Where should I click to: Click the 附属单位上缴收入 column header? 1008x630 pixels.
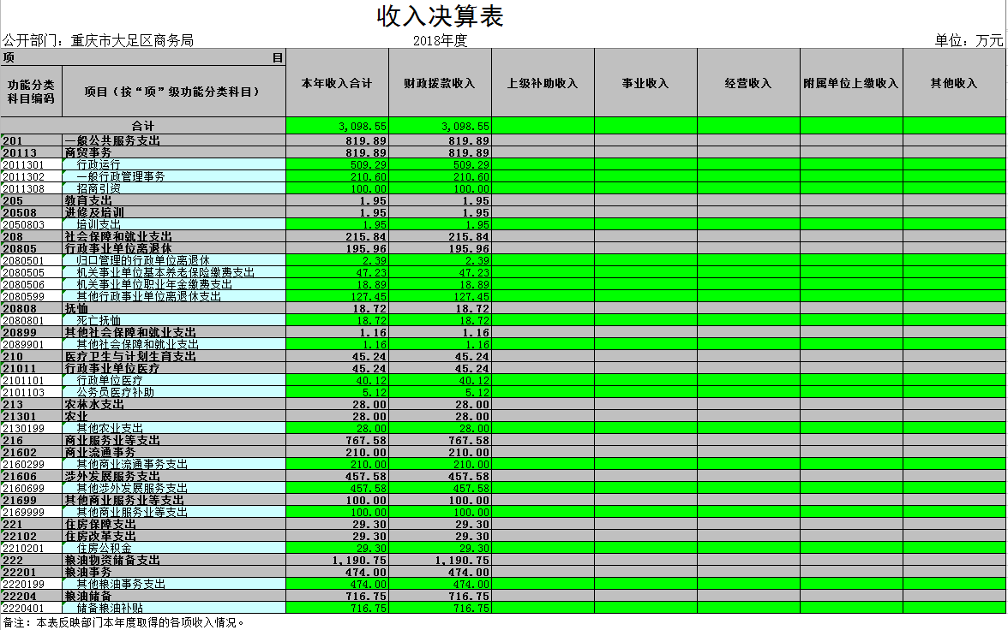851,83
